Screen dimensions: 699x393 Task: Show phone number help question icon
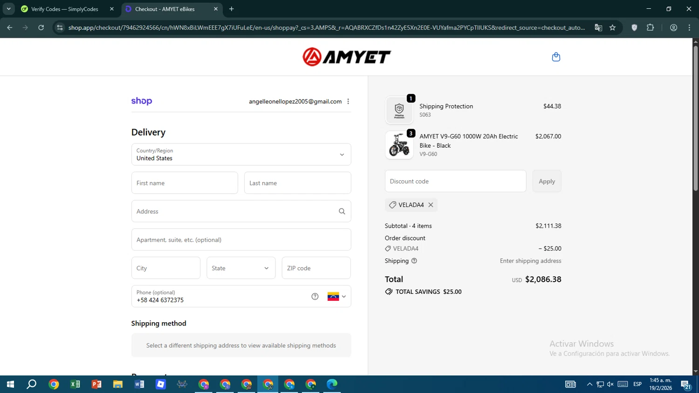click(x=315, y=297)
